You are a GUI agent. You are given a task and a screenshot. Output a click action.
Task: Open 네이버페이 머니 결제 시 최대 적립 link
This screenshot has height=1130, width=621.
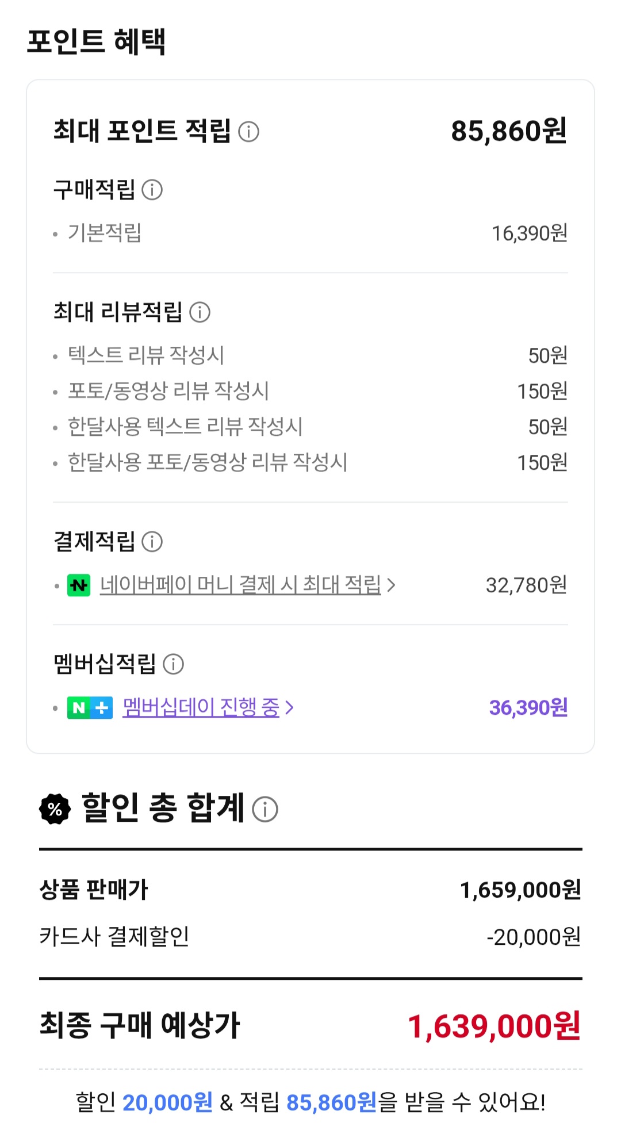click(x=240, y=585)
